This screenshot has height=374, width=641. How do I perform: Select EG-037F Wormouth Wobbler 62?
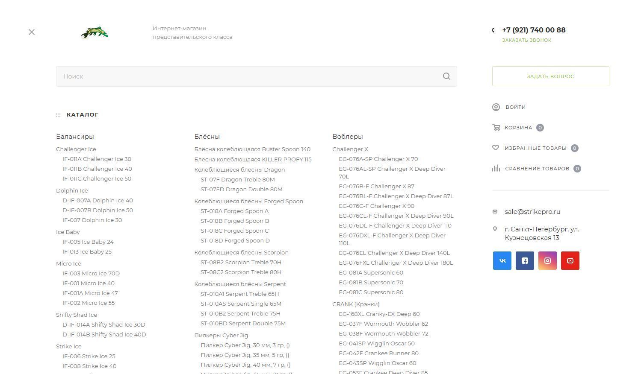tap(384, 324)
